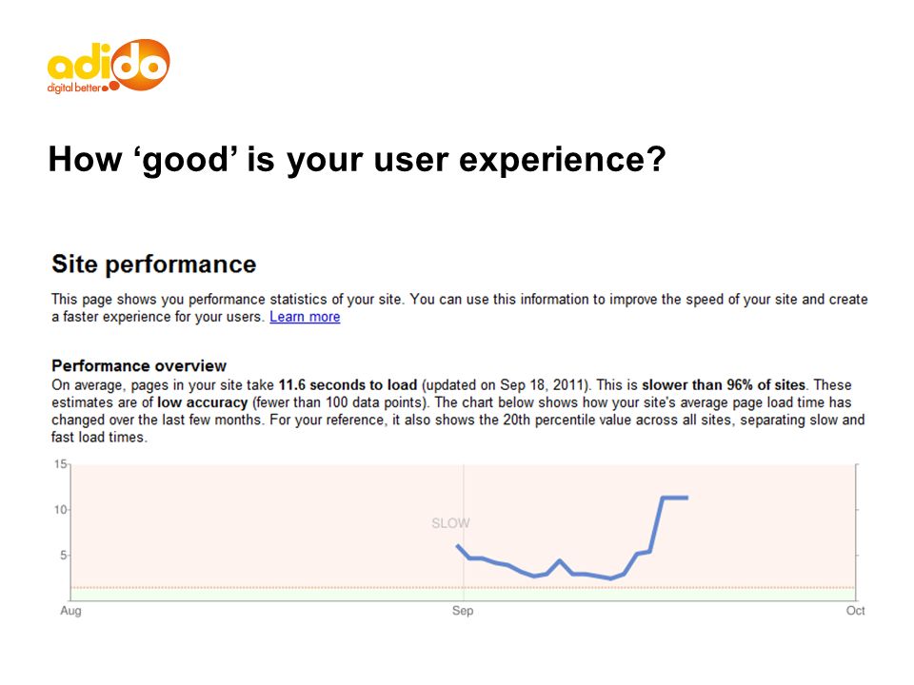Click the 5 value on y-axis

click(64, 555)
